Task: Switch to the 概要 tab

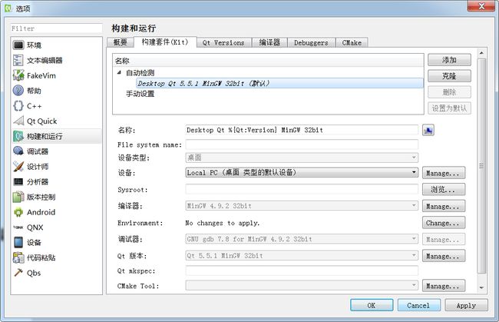Action: pos(121,43)
